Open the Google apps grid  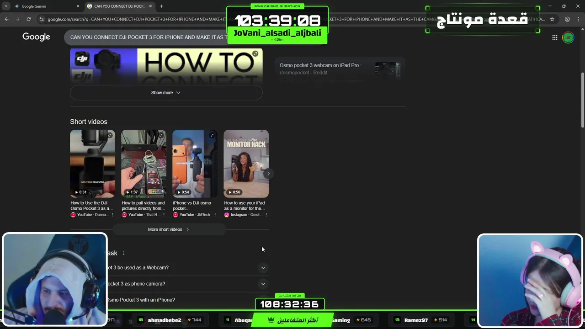click(x=555, y=37)
